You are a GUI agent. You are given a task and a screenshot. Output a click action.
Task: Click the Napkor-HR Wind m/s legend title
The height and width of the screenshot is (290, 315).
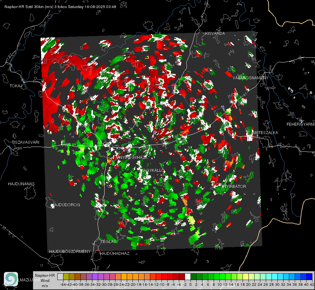click(x=45, y=281)
